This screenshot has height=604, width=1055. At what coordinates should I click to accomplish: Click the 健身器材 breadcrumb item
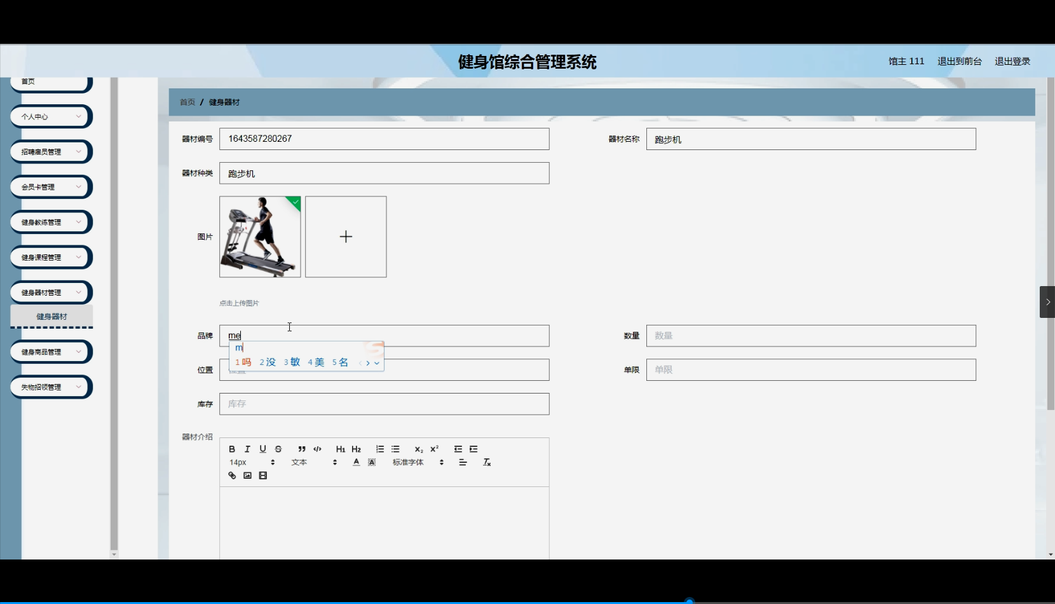224,102
